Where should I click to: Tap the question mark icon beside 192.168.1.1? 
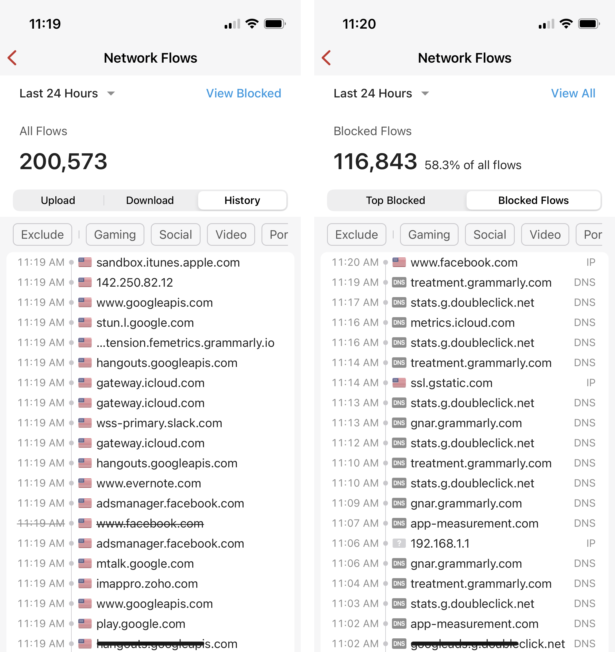pos(399,543)
